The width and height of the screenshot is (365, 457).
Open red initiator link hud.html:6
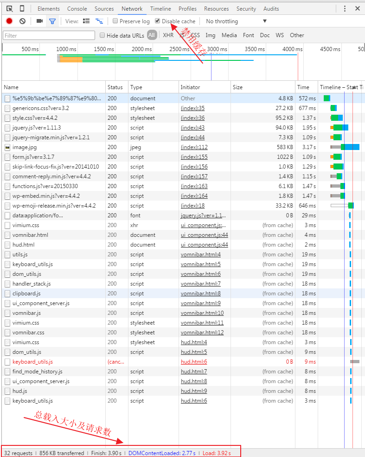(194, 362)
